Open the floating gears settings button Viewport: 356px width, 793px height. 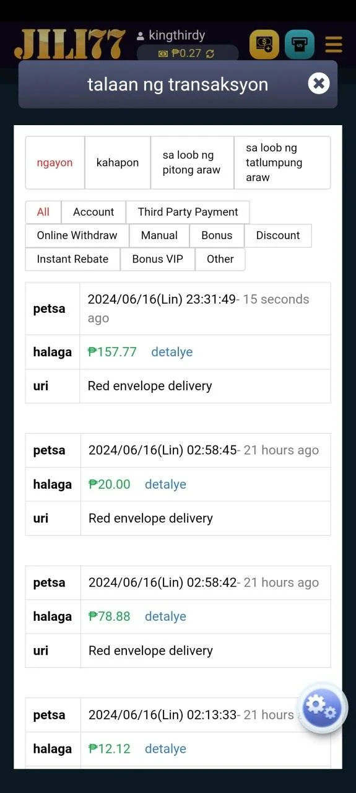pos(323,708)
